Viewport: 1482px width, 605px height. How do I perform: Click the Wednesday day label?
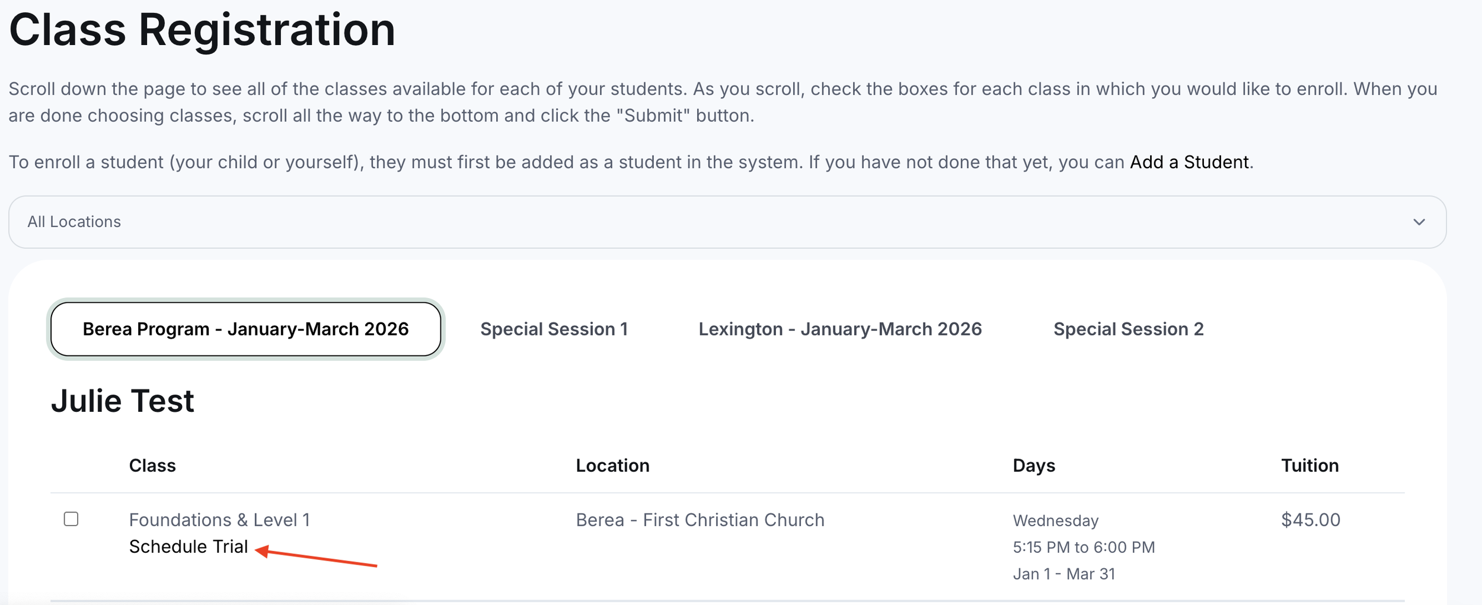pyautogui.click(x=1055, y=521)
